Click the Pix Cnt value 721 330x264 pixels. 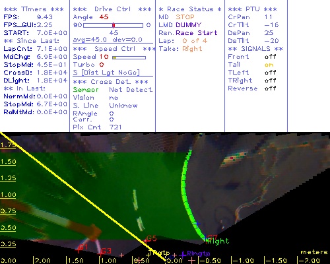(x=115, y=127)
